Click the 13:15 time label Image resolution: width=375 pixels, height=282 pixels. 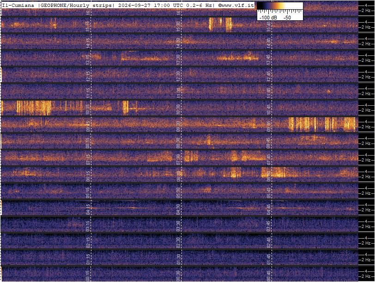(88, 60)
